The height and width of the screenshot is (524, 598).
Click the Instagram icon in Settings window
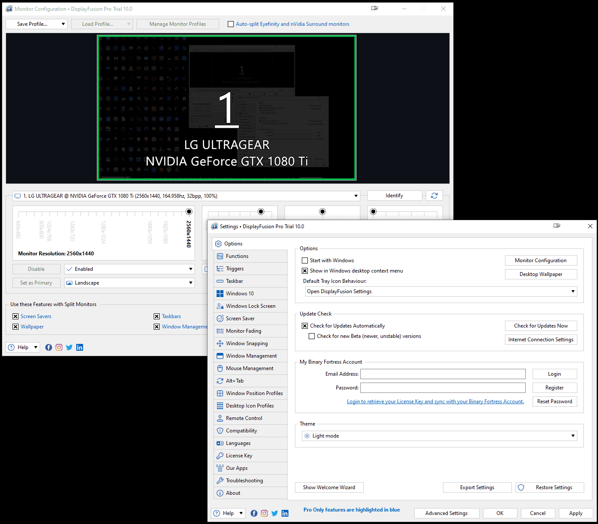click(264, 513)
